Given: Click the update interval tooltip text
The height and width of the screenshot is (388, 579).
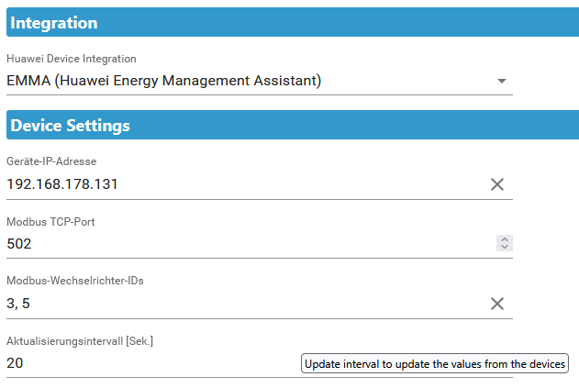Looking at the screenshot, I should (x=435, y=364).
